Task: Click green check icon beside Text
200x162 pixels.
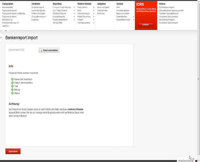Action: [12, 86]
